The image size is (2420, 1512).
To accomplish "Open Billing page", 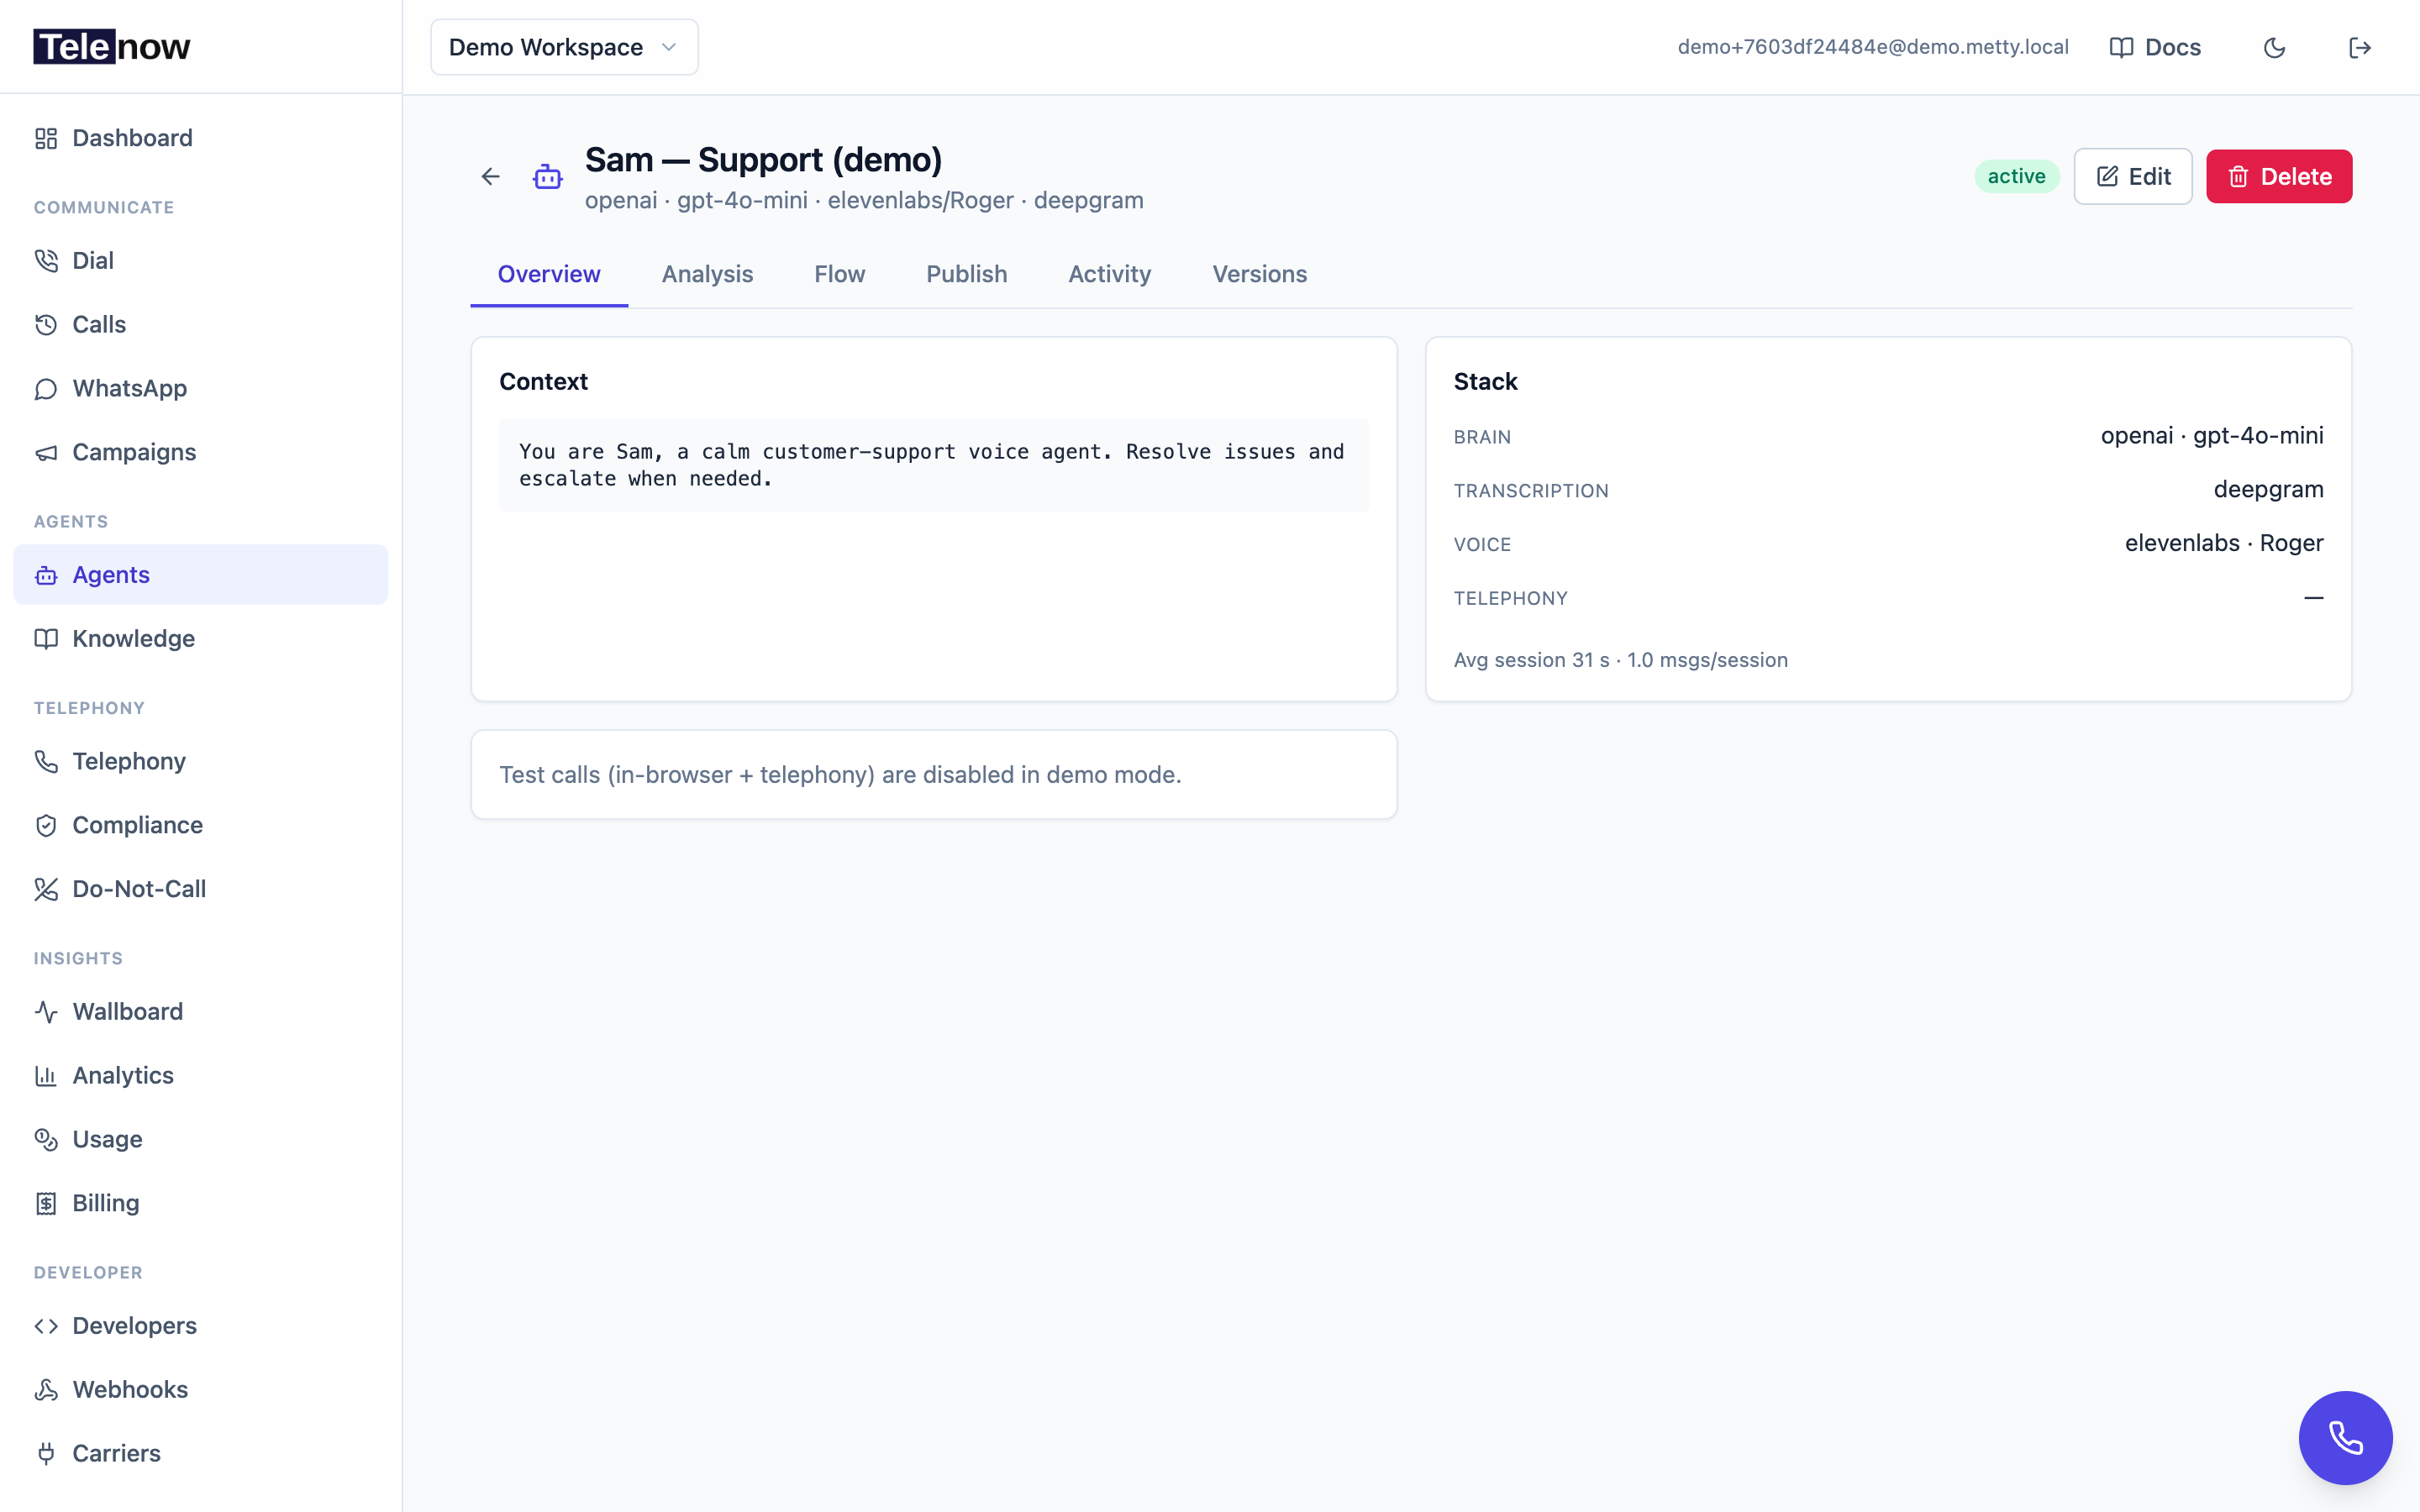I will pyautogui.click(x=201, y=1203).
